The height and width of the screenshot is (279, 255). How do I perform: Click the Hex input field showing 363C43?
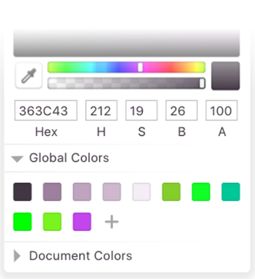(46, 110)
